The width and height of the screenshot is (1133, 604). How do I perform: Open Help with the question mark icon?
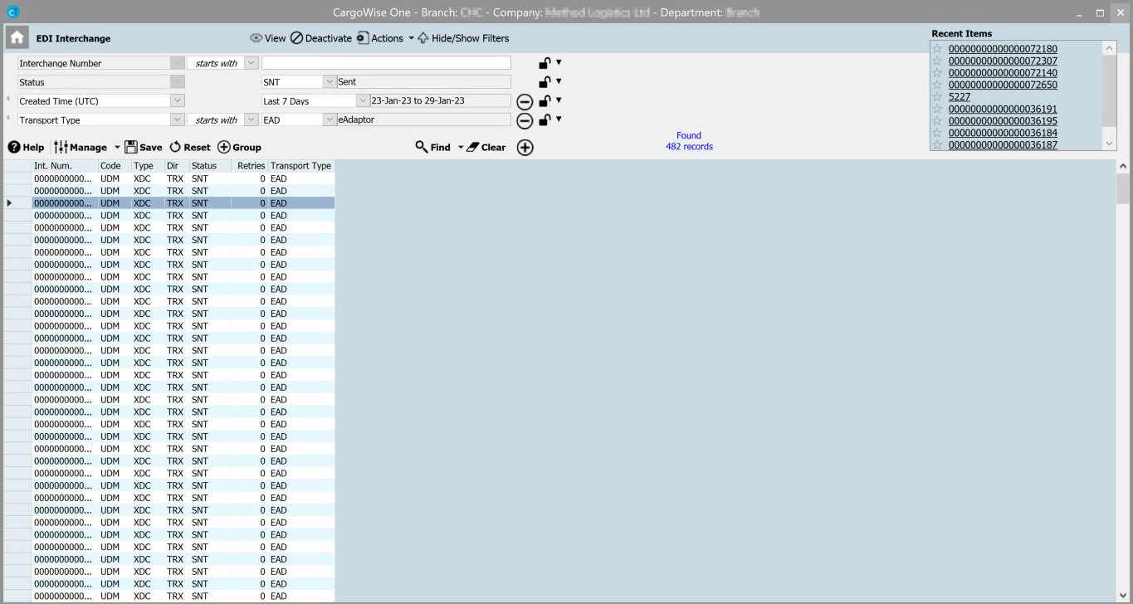point(14,148)
